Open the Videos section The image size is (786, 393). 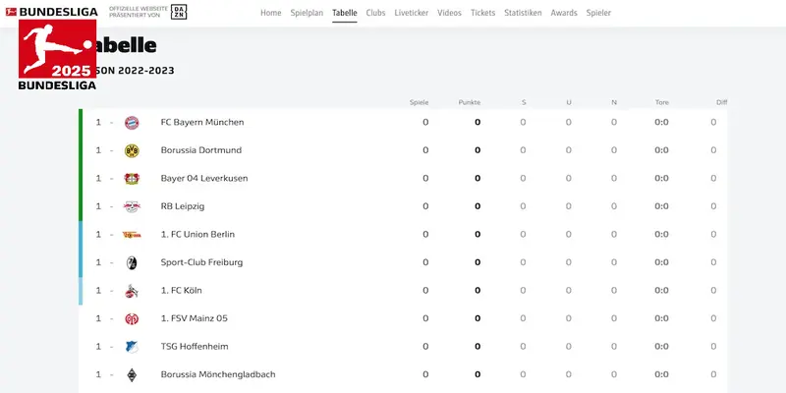pos(449,13)
